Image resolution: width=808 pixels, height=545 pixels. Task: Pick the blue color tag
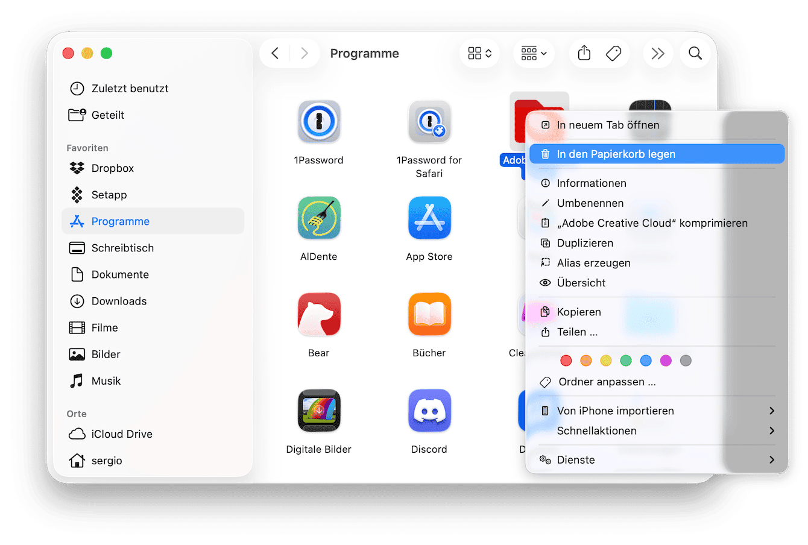646,361
